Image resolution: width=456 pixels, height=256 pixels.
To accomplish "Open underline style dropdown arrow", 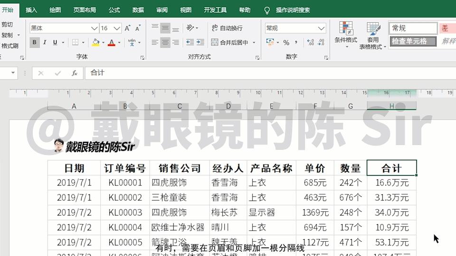I will (x=63, y=42).
